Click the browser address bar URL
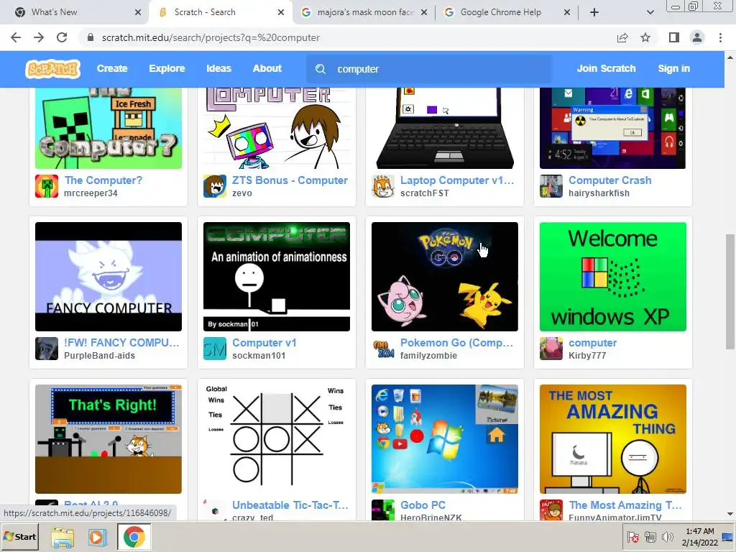 tap(211, 37)
